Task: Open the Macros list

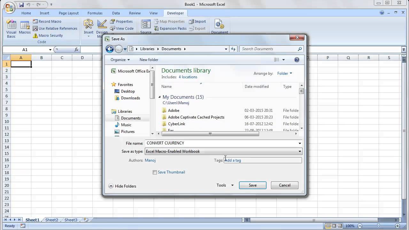Action: point(25,28)
